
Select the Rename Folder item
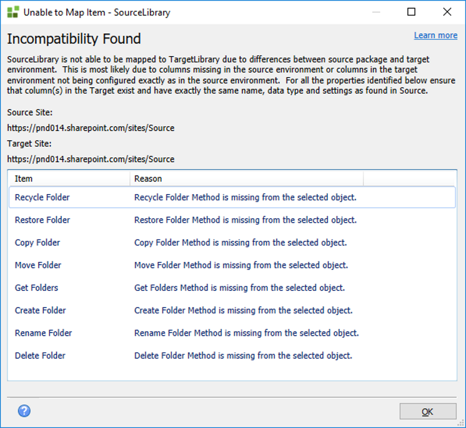click(x=43, y=333)
